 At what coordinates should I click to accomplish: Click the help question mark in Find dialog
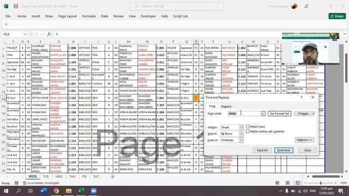[x=302, y=97]
